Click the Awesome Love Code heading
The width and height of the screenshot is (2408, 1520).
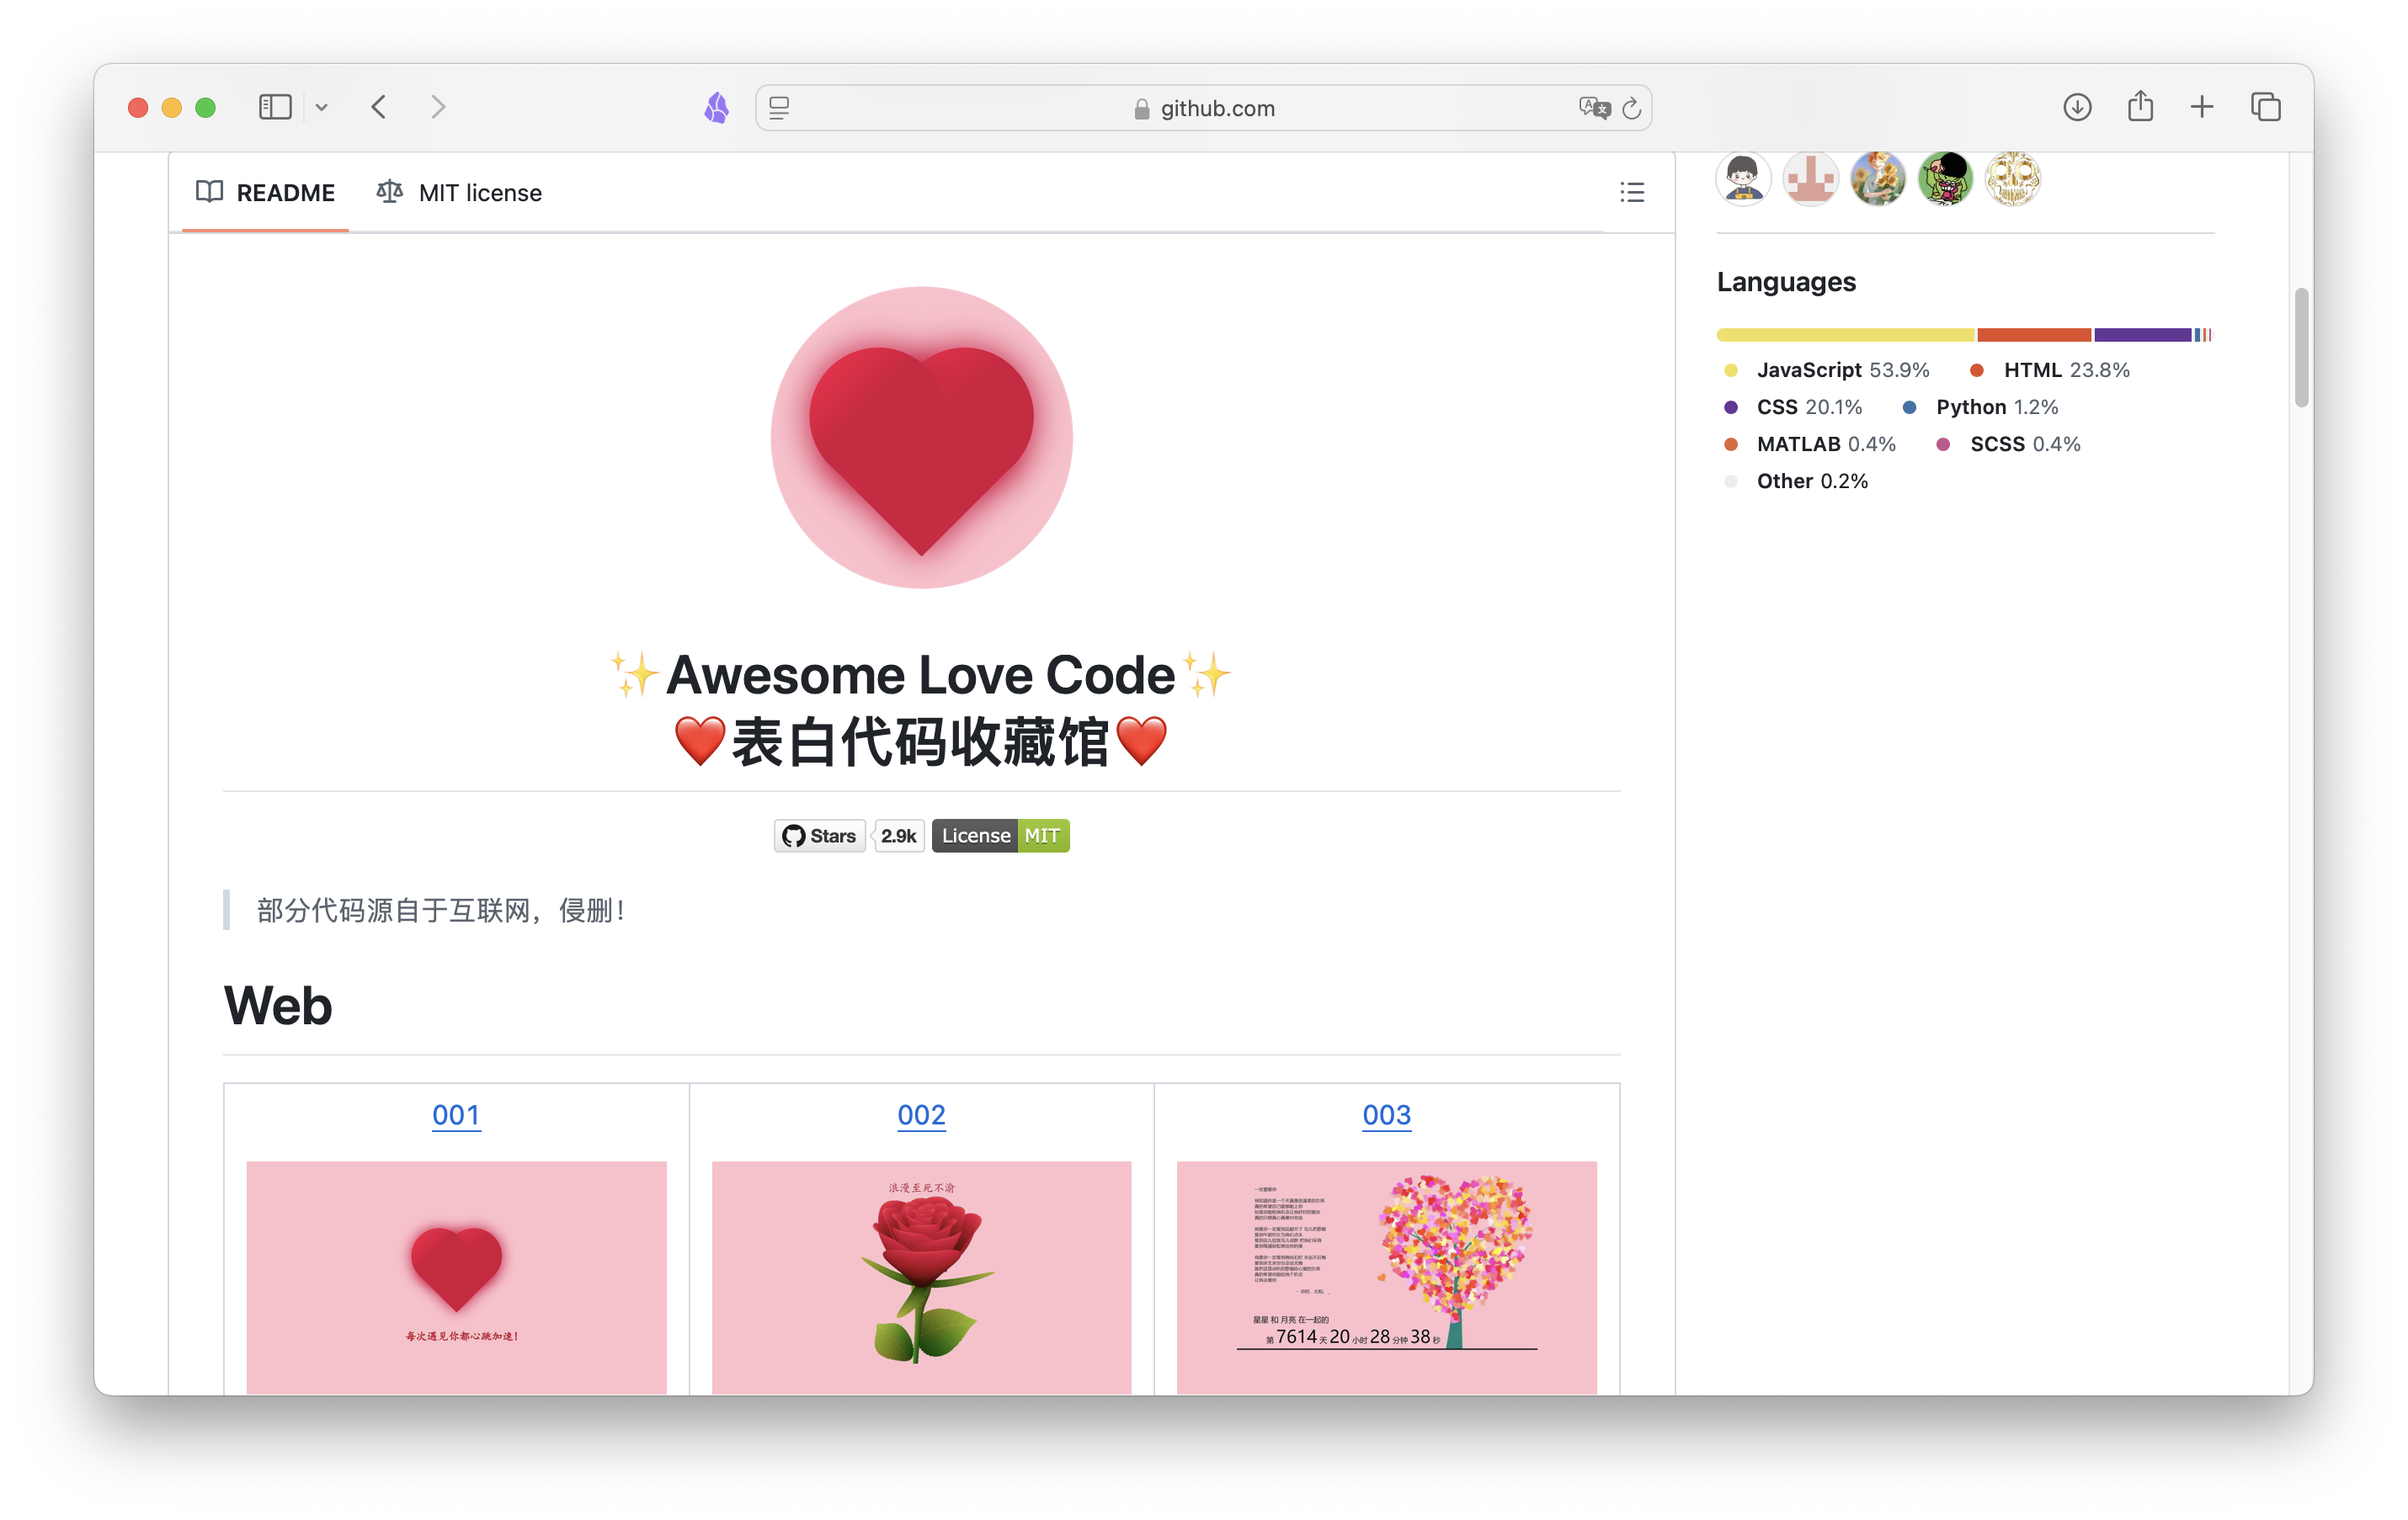[x=921, y=674]
